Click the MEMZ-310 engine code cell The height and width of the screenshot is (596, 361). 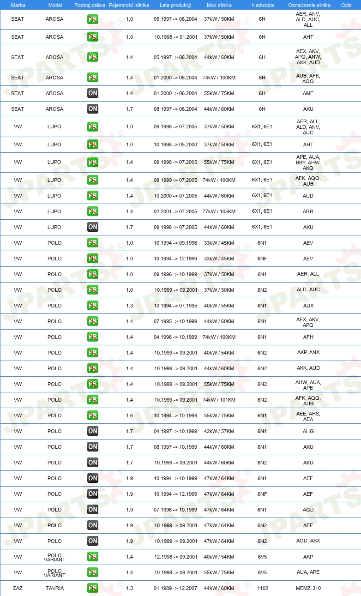308,588
